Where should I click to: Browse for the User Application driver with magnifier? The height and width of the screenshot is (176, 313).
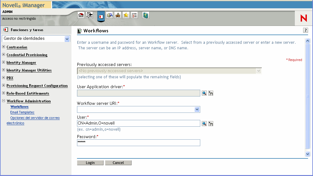click(204, 93)
